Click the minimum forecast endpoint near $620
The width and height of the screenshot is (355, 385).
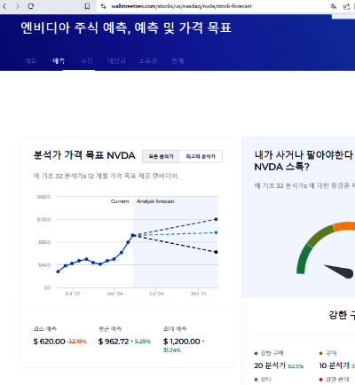tap(216, 252)
